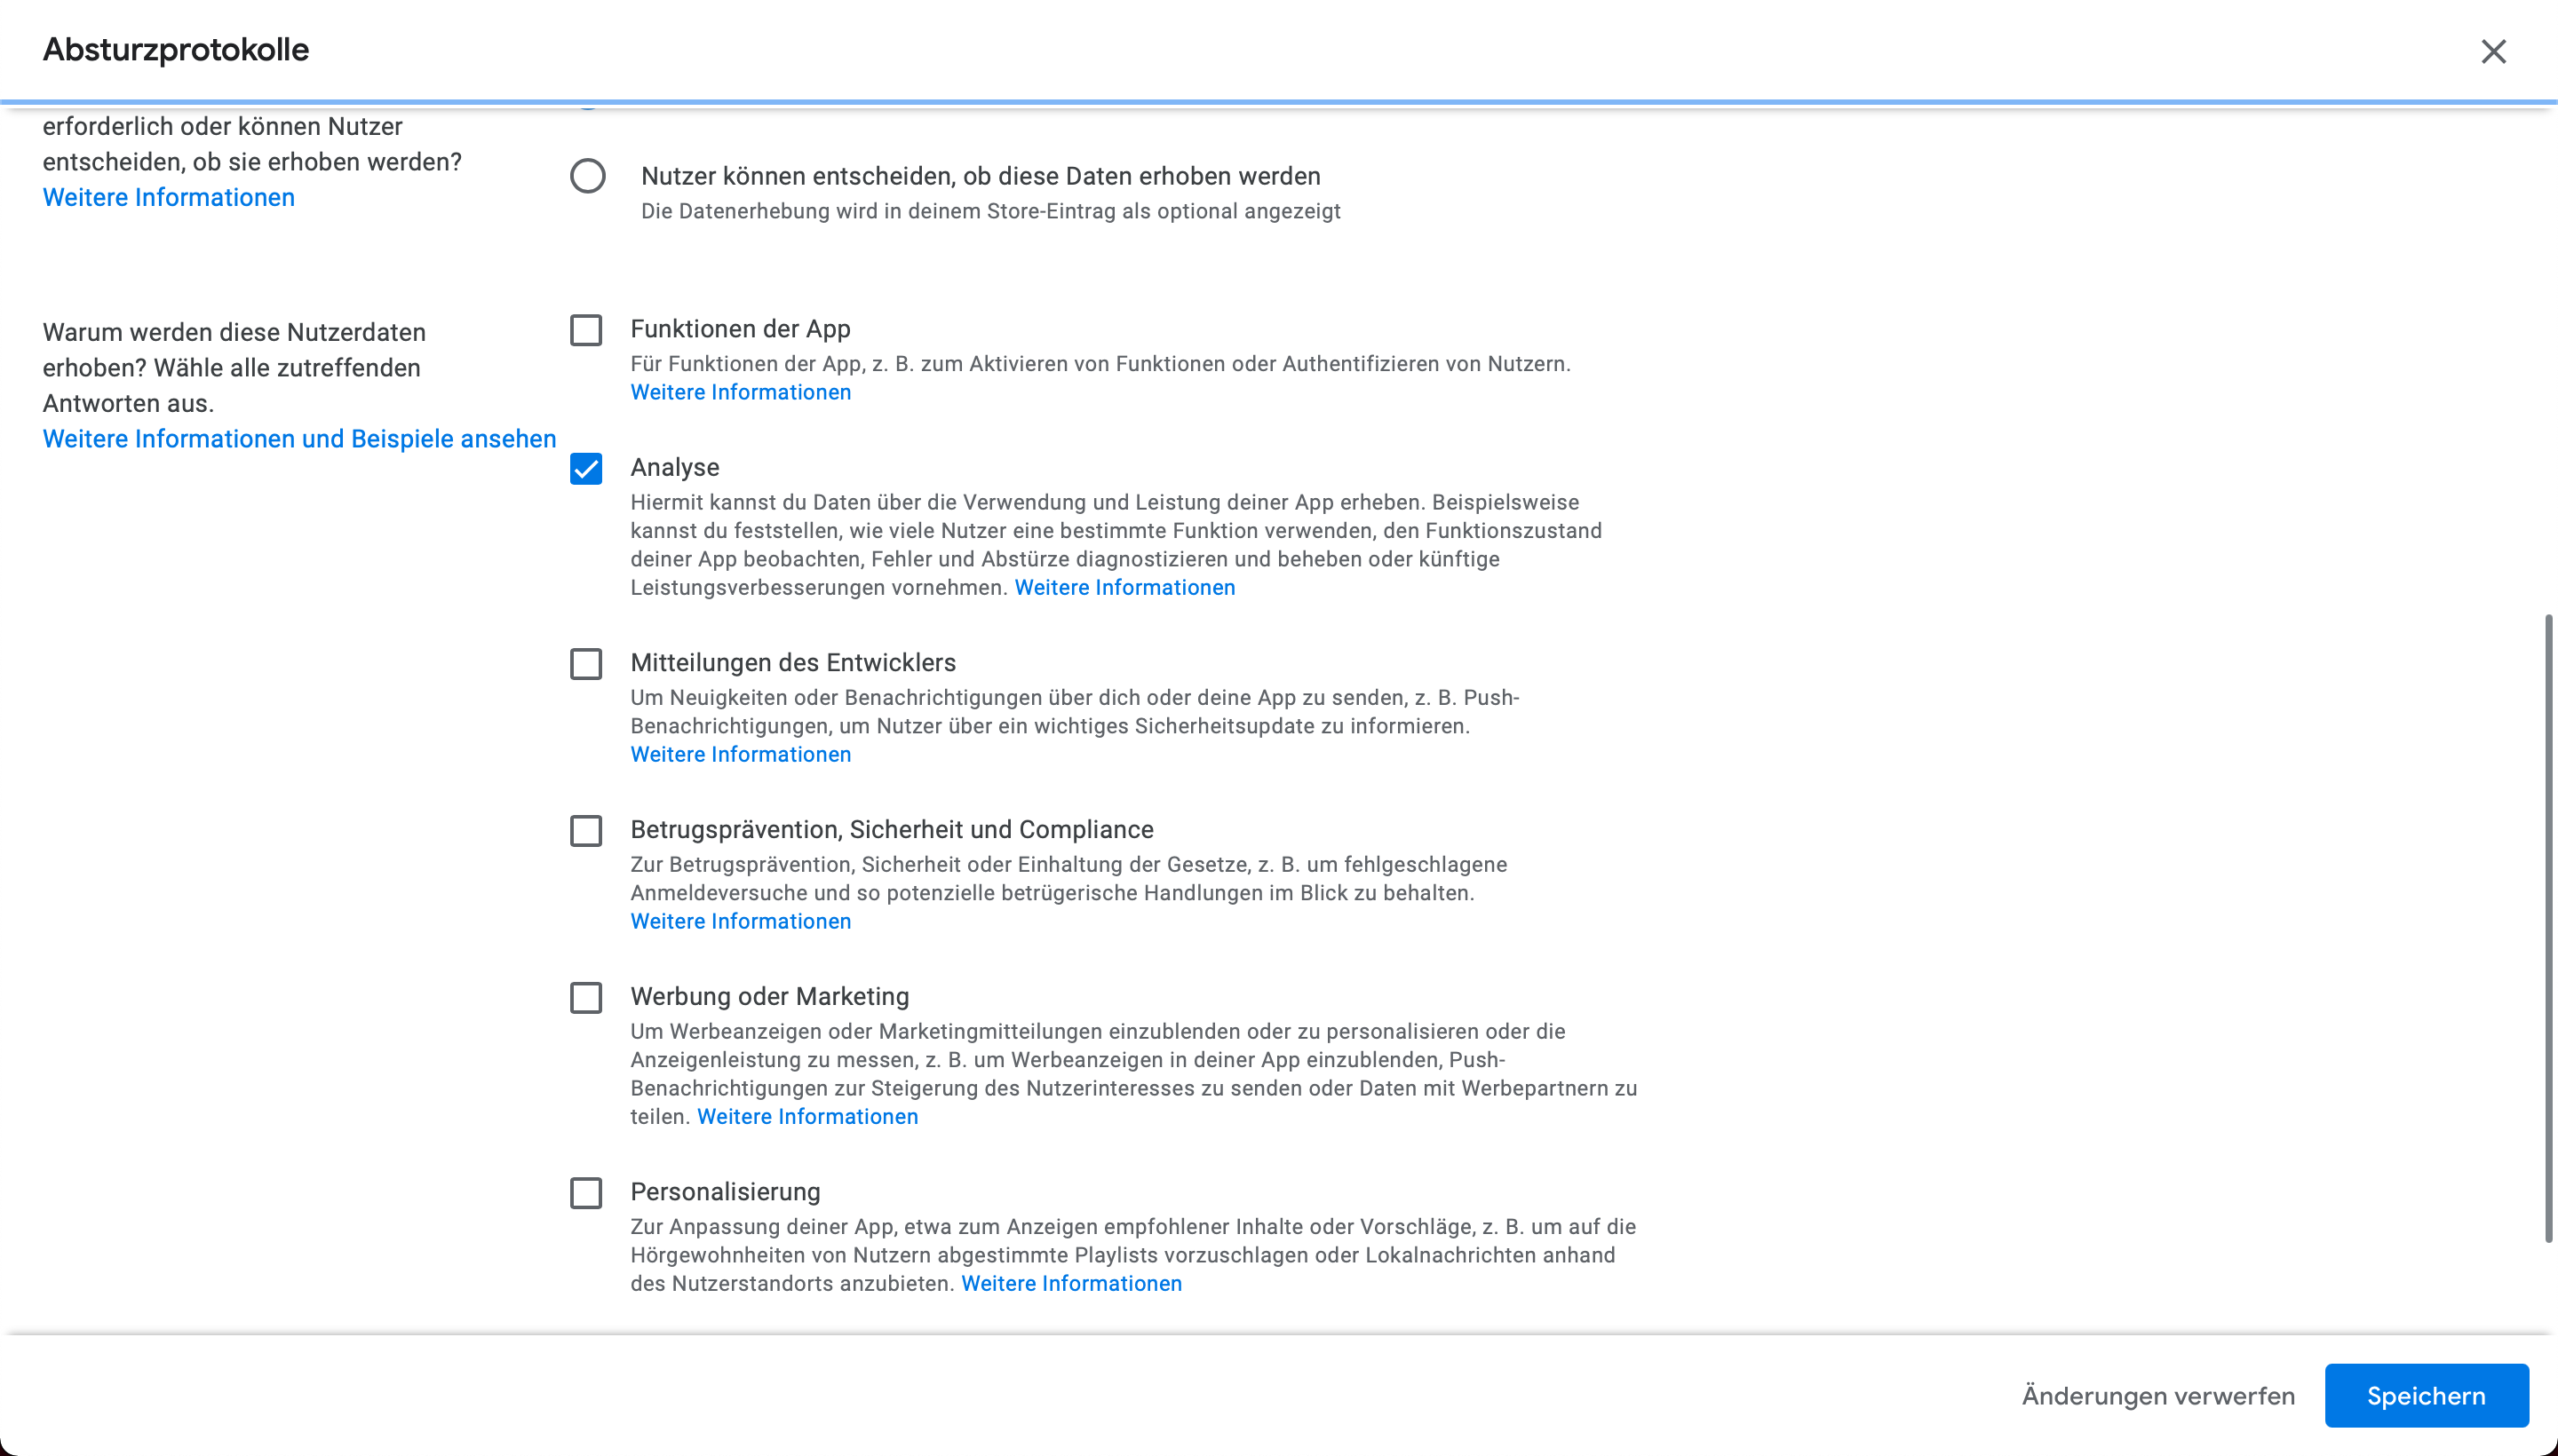2558x1456 pixels.
Task: Click the 'Speichern' button
Action: click(x=2426, y=1396)
